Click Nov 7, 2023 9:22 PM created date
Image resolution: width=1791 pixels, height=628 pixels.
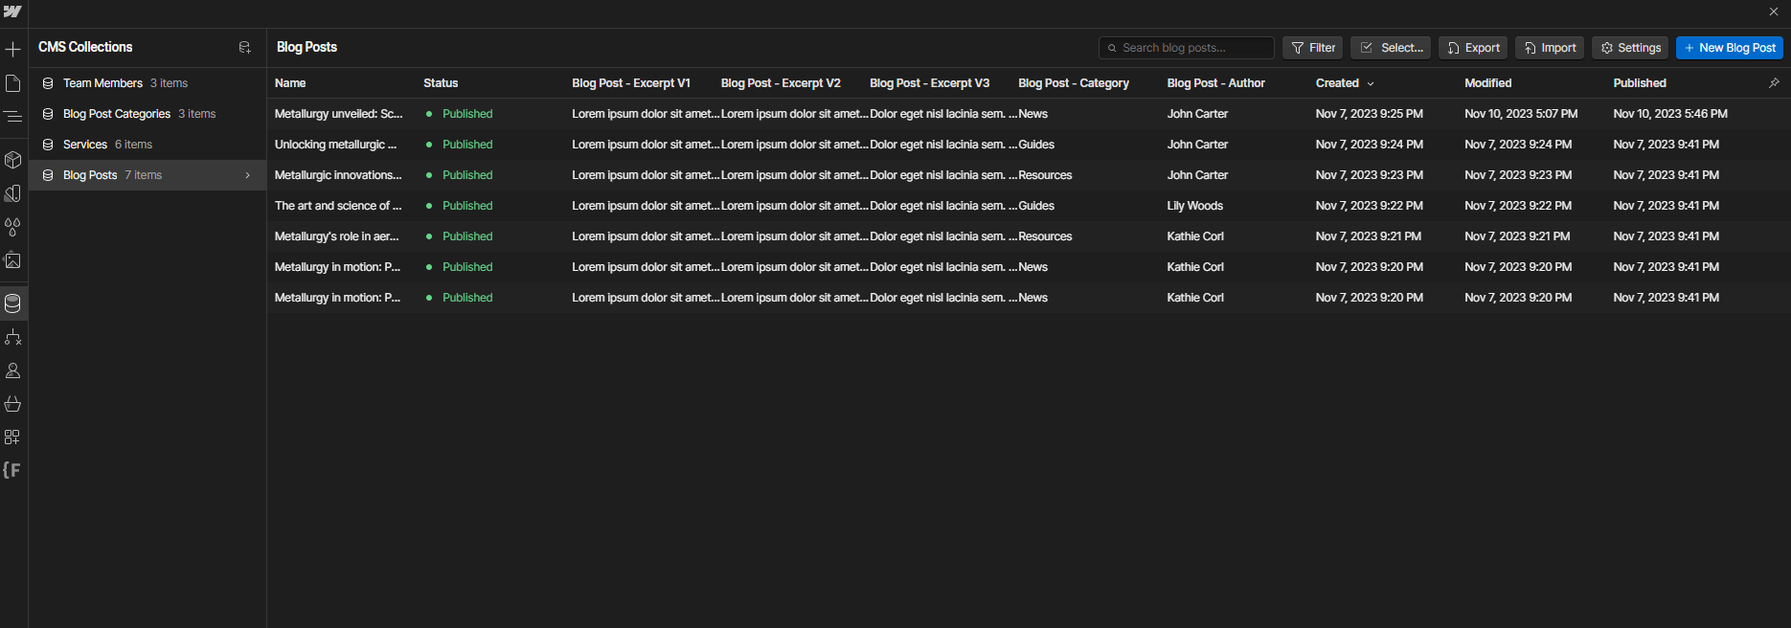tap(1370, 206)
